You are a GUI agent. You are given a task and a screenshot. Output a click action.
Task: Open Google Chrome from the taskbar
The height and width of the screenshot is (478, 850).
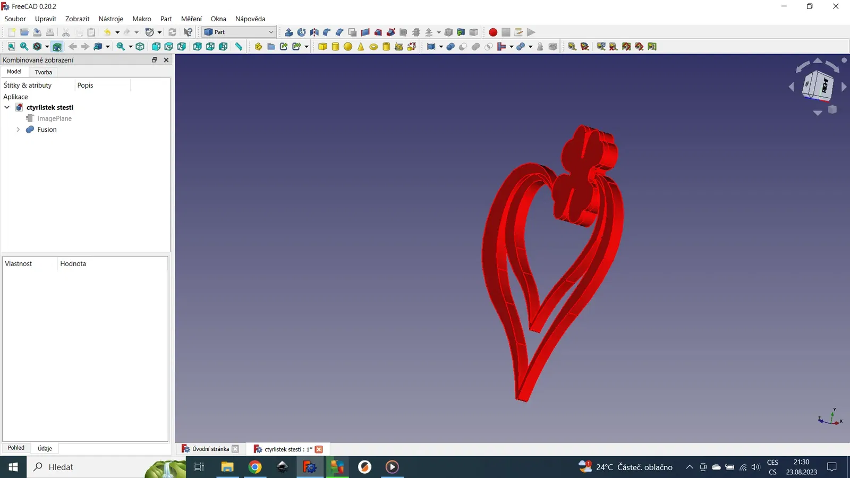coord(255,467)
